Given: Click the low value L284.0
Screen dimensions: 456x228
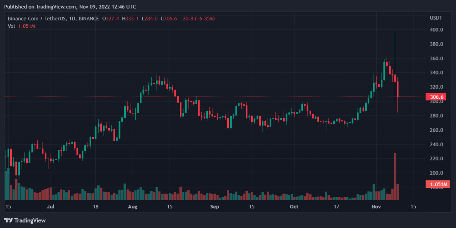Looking at the screenshot, I should pos(150,18).
